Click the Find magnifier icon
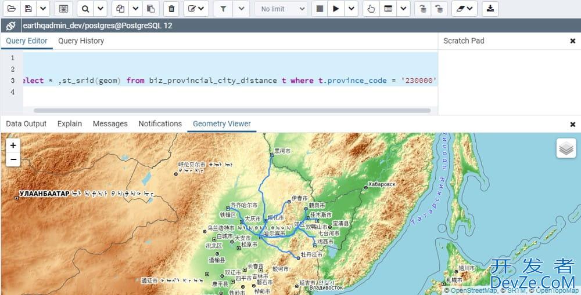 tap(85, 9)
